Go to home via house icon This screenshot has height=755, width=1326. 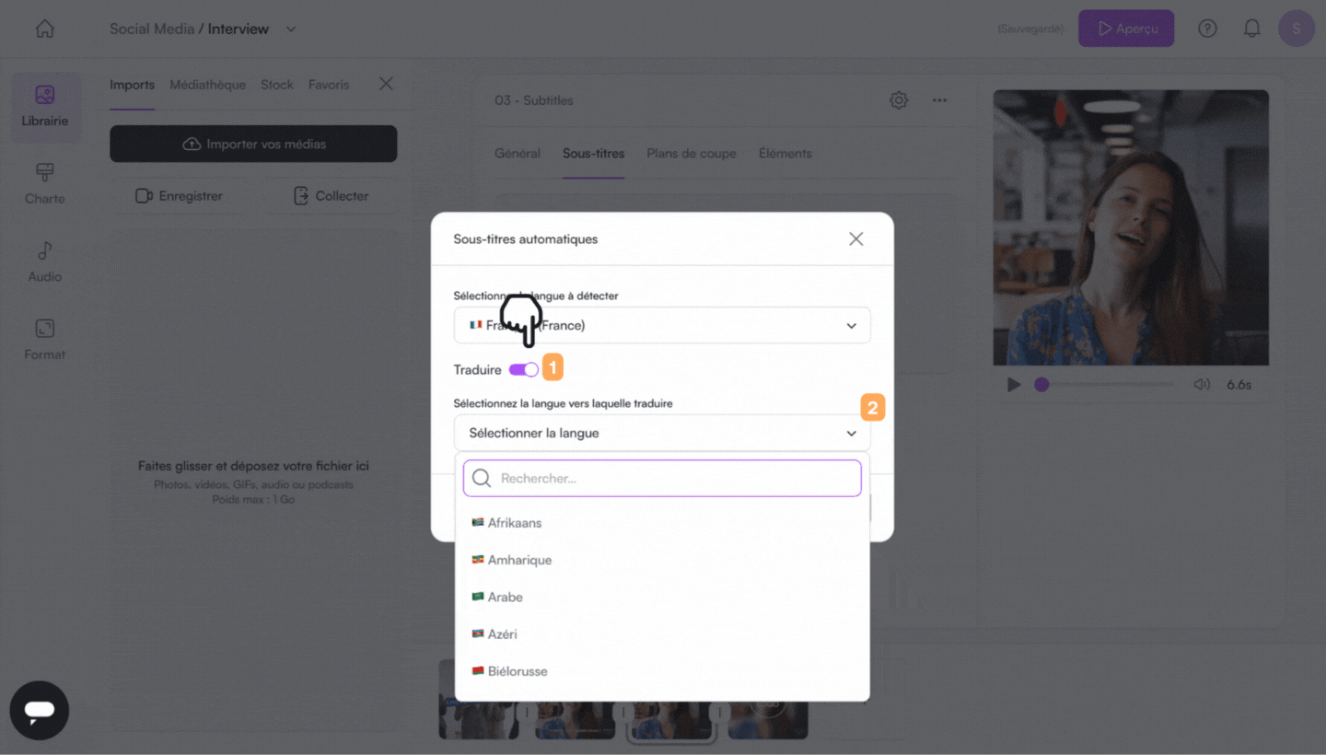point(44,29)
